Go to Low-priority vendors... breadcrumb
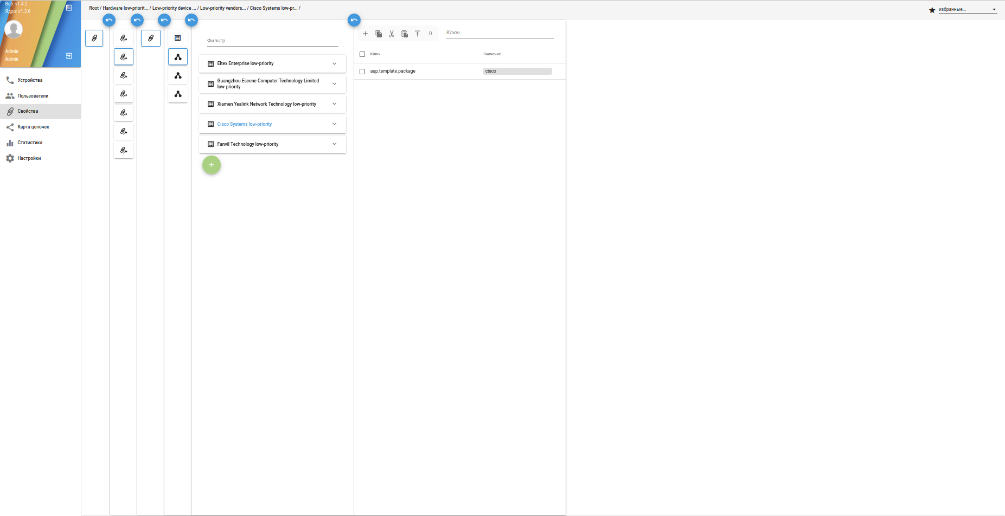Viewport: 1005px width, 516px height. click(223, 8)
